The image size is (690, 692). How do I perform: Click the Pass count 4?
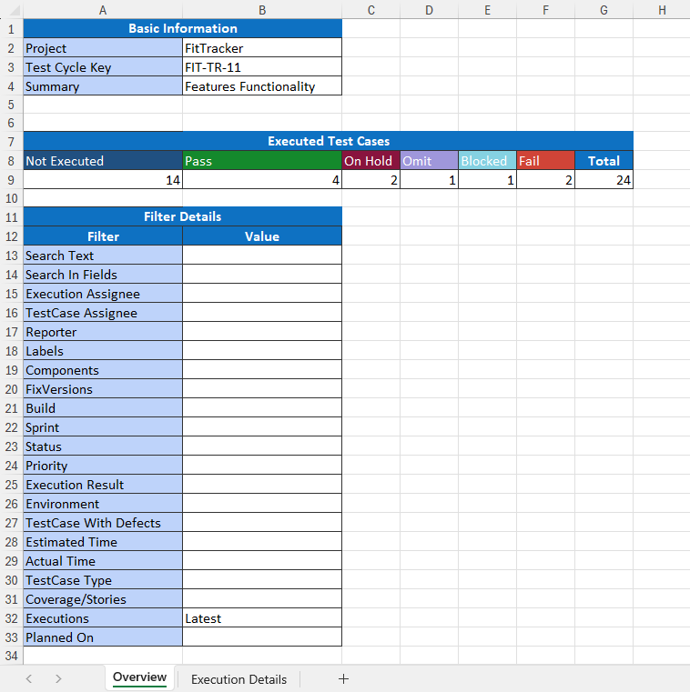[x=262, y=180]
